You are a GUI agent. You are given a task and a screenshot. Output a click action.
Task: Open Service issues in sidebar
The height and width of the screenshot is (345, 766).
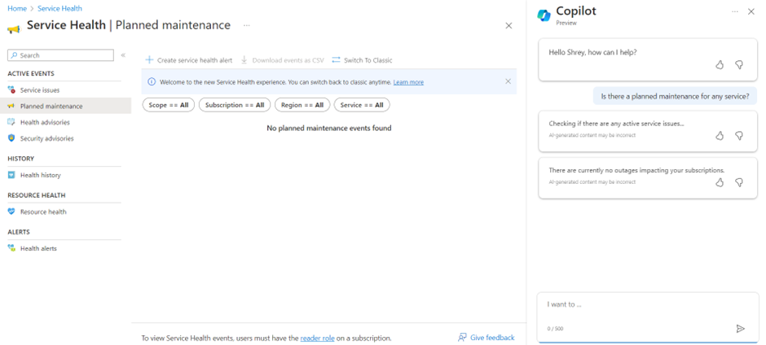40,90
